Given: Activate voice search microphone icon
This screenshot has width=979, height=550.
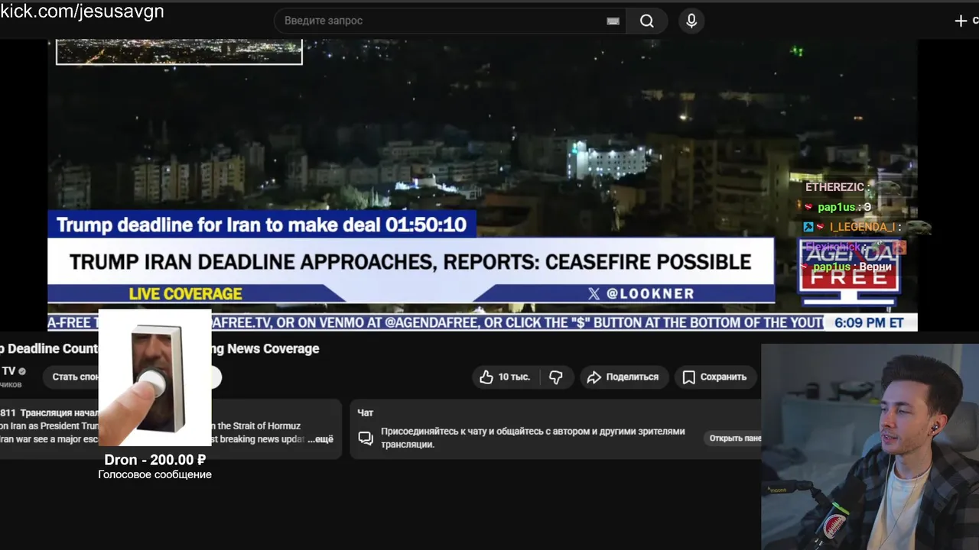Looking at the screenshot, I should 691,21.
